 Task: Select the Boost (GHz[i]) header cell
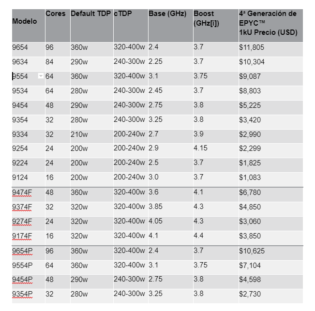pyautogui.click(x=216, y=26)
